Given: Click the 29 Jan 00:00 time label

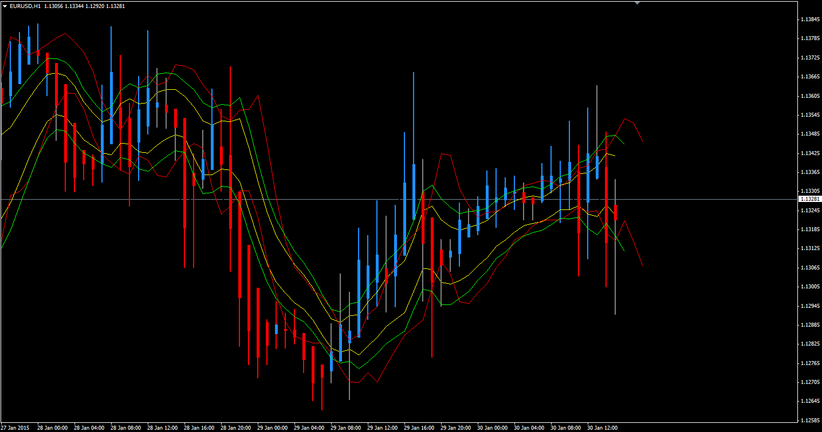Looking at the screenshot, I should [272, 427].
